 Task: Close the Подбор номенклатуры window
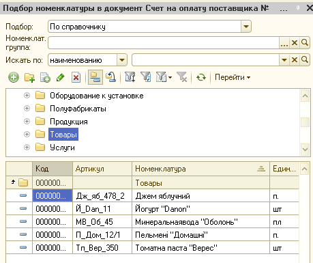point(310,8)
